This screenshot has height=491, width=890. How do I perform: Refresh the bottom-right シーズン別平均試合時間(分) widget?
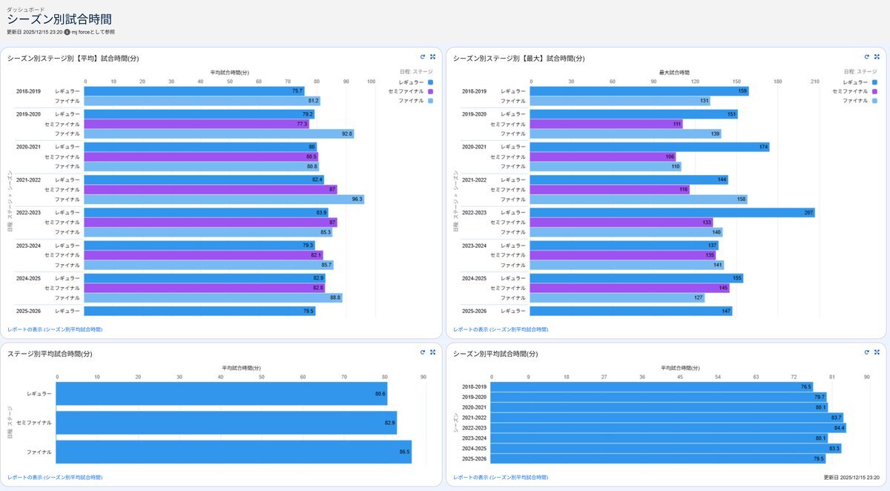click(x=866, y=352)
